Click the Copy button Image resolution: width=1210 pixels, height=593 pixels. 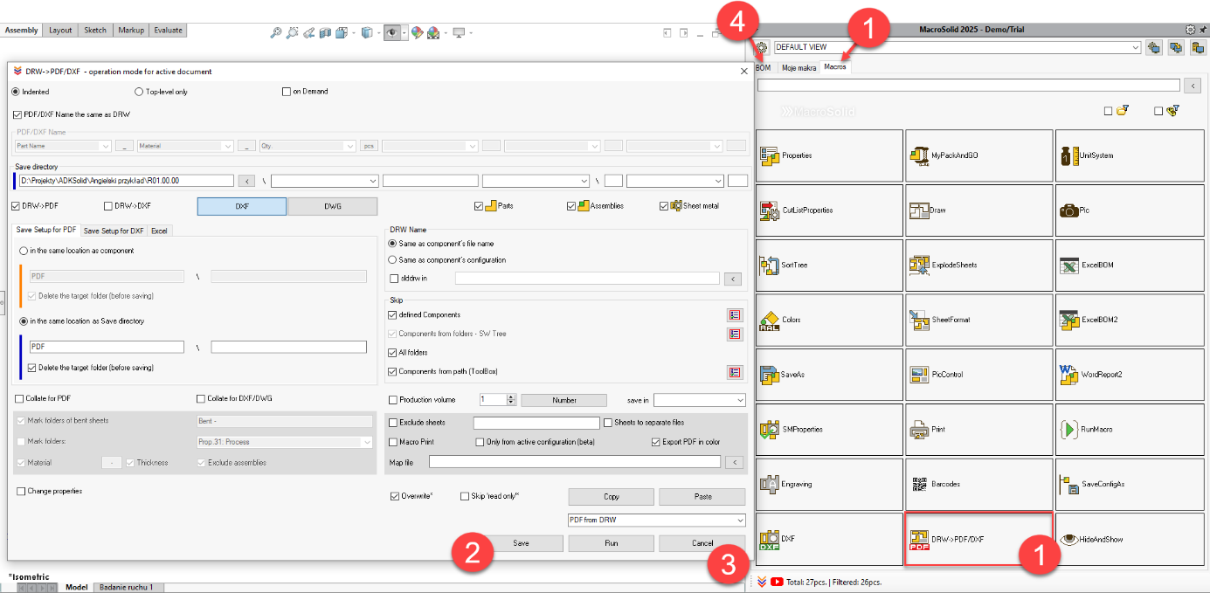612,496
